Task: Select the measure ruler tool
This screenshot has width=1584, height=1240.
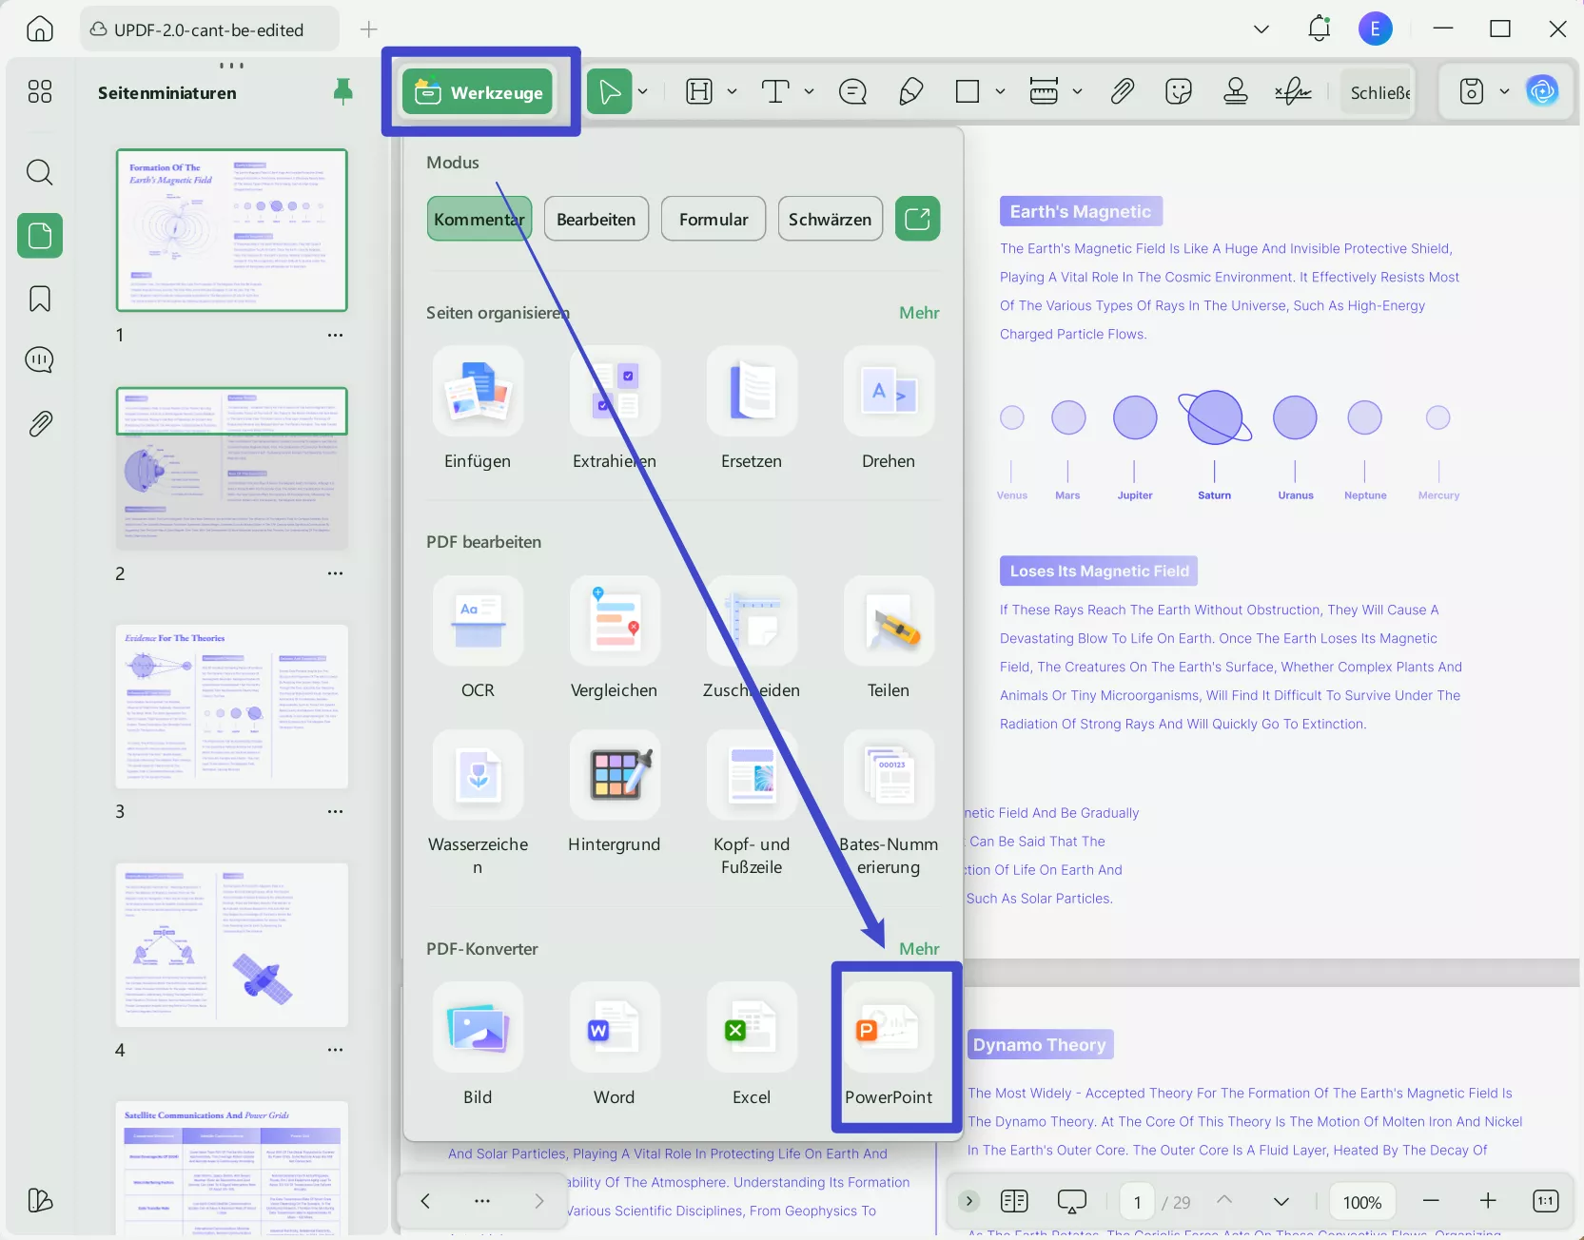Action: [x=1044, y=91]
